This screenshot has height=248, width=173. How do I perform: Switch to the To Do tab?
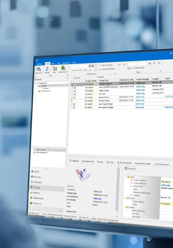pyautogui.click(x=110, y=162)
